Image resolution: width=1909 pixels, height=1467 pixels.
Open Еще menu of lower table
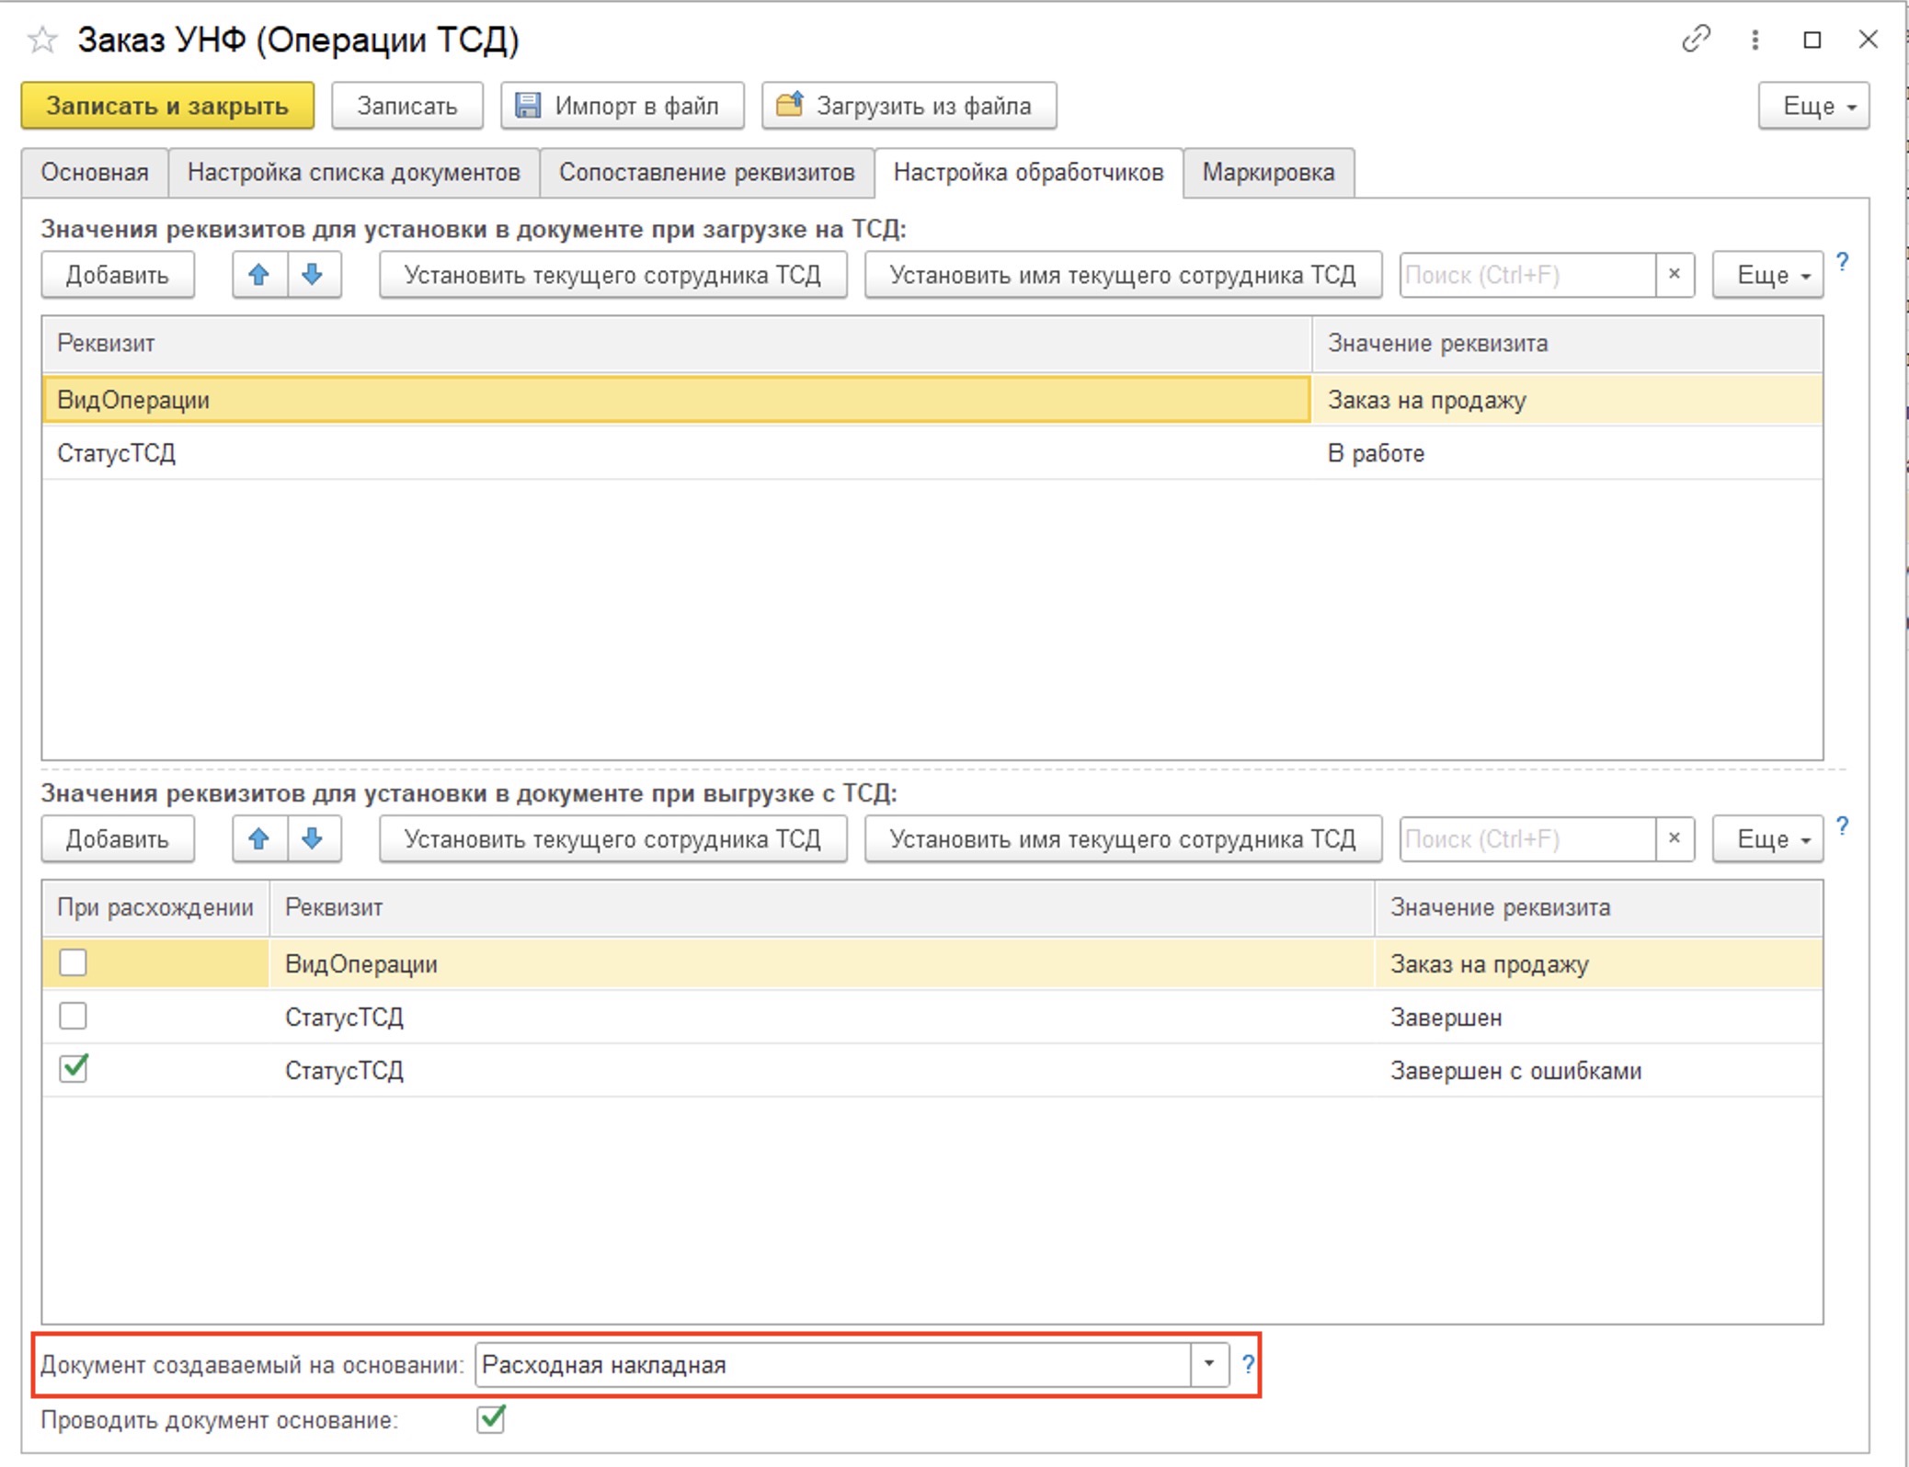[x=1767, y=839]
